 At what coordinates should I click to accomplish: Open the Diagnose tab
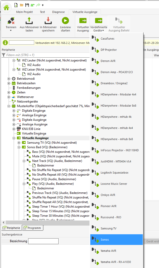pyautogui.click(x=58, y=12)
